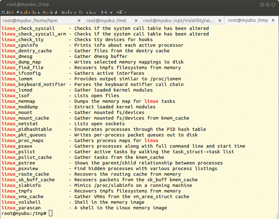Close the /opt/Volatility terminal tab
Screen dimensions: 279x219
tap(220, 20)
